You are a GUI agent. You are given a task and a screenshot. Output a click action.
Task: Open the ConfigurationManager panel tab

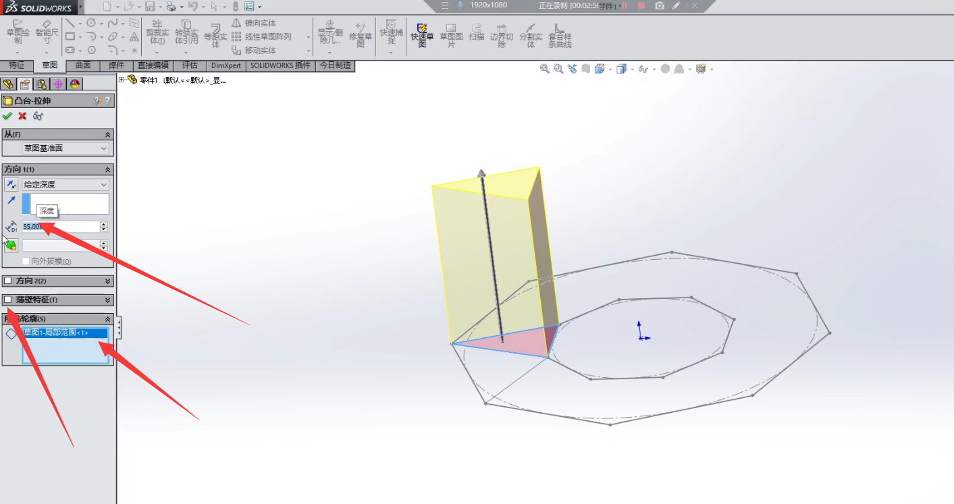41,84
